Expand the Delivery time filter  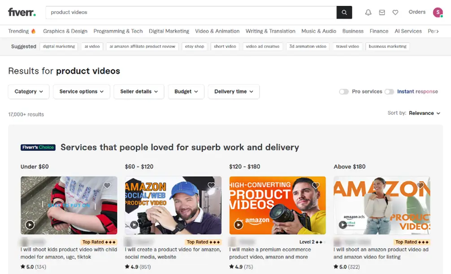(234, 91)
